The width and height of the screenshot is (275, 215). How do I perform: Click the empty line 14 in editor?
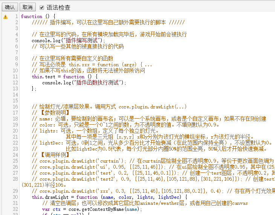(113, 95)
